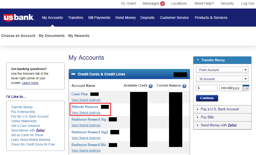Click Learn About Mobile Banking link

31,140
